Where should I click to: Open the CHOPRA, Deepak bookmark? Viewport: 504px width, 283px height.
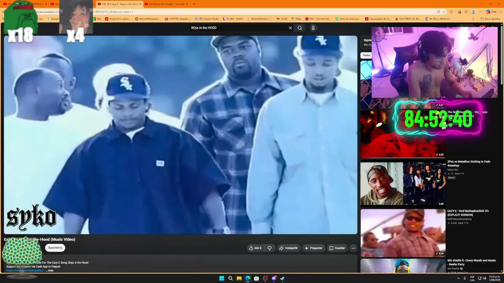(178, 18)
